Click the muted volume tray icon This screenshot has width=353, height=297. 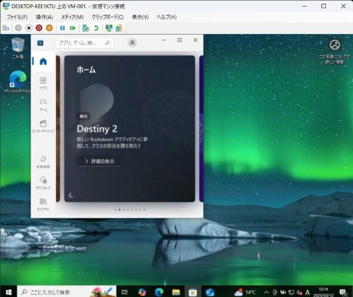[299, 292]
